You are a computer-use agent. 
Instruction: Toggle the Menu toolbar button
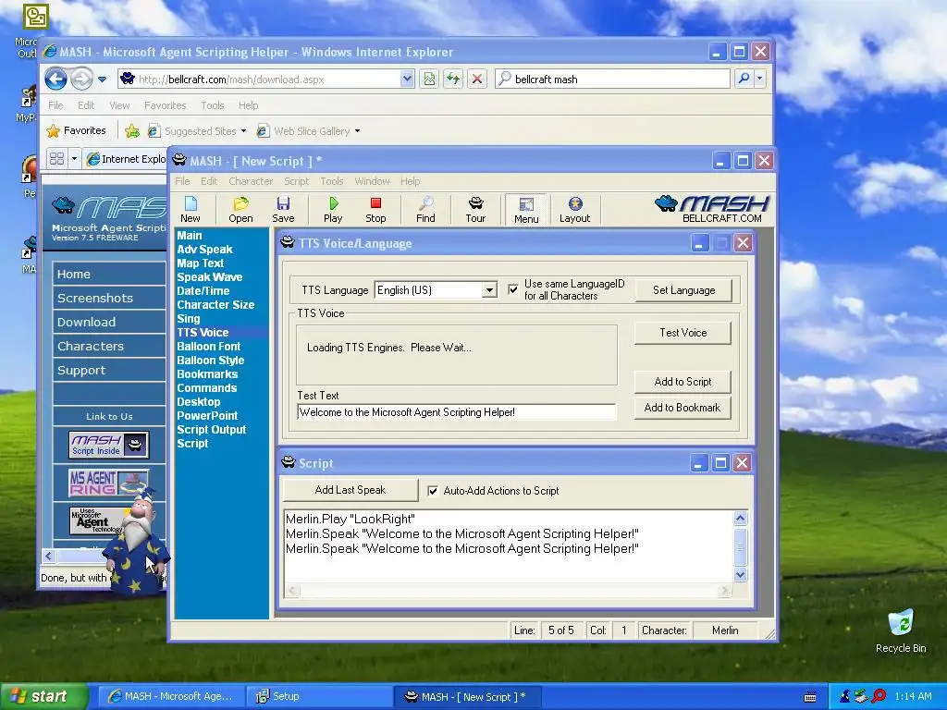(x=526, y=210)
